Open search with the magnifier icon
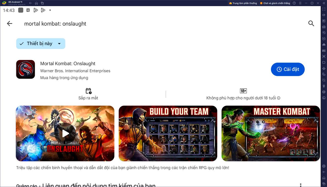The height and width of the screenshot is (187, 327). tap(311, 24)
